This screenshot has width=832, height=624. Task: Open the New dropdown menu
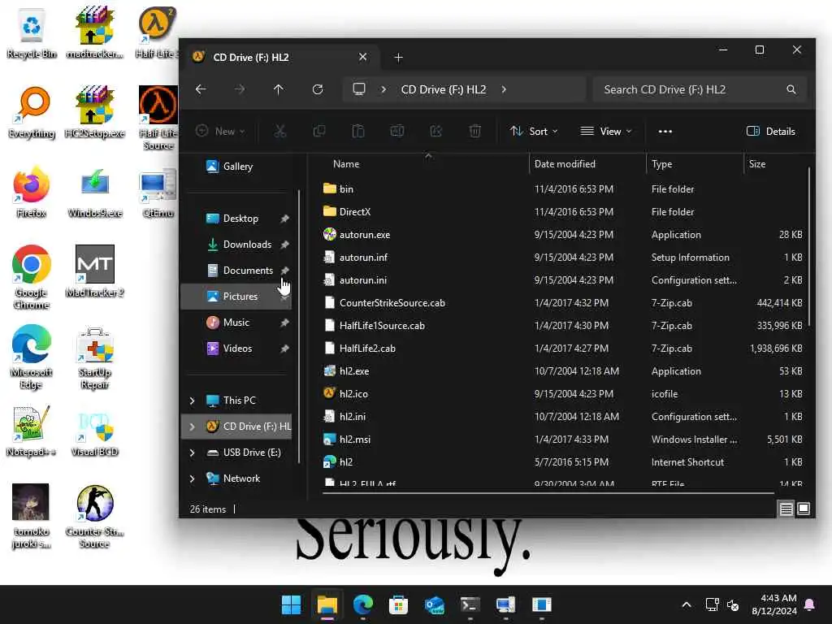(x=220, y=131)
